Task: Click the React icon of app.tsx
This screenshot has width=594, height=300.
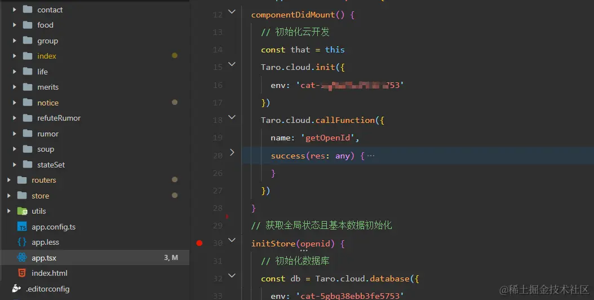Action: click(22, 258)
